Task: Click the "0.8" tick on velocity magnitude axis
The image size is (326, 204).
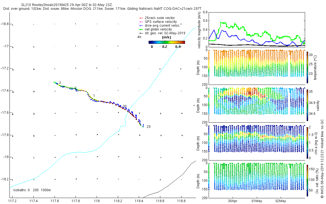Action: [x=205, y=12]
